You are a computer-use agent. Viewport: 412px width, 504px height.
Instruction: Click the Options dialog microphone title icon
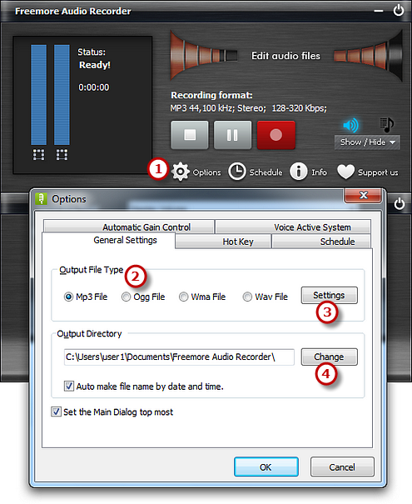click(x=41, y=198)
